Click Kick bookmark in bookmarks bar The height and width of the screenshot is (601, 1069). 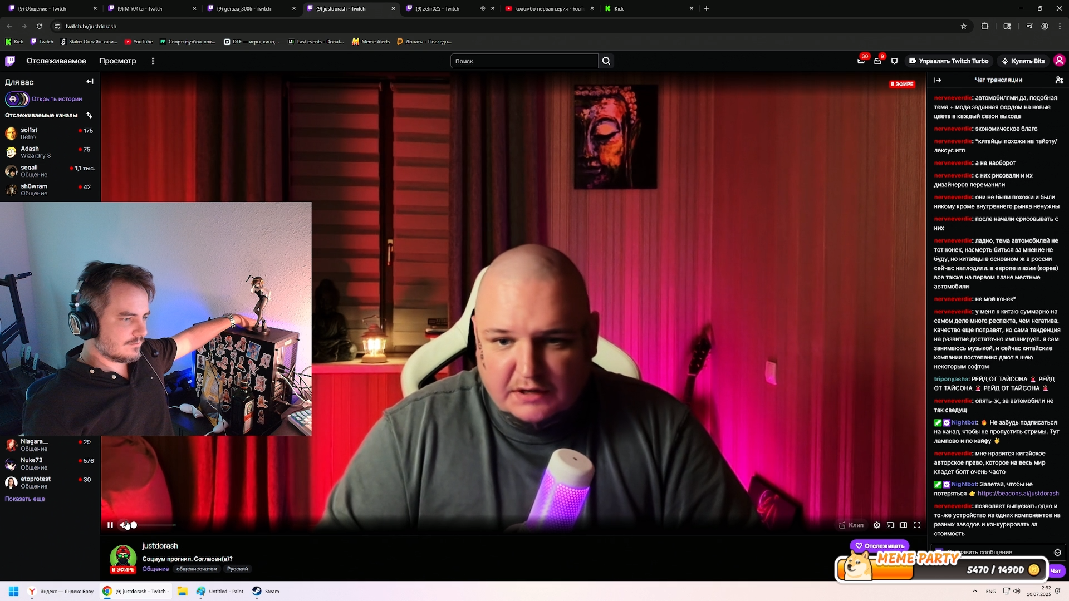coord(14,42)
